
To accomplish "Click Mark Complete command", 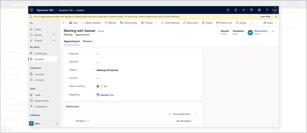I will [x=91, y=23].
